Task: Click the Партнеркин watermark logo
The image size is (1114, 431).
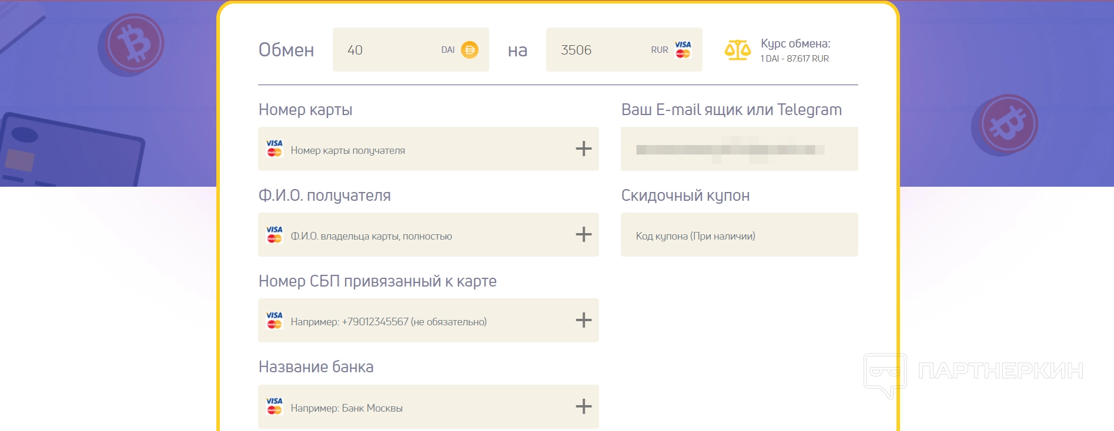Action: point(973,372)
